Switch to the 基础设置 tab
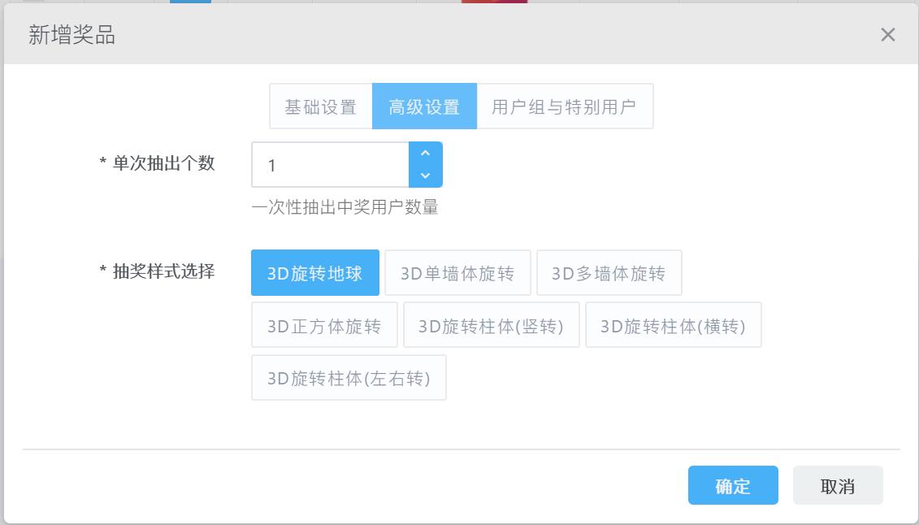 click(321, 106)
